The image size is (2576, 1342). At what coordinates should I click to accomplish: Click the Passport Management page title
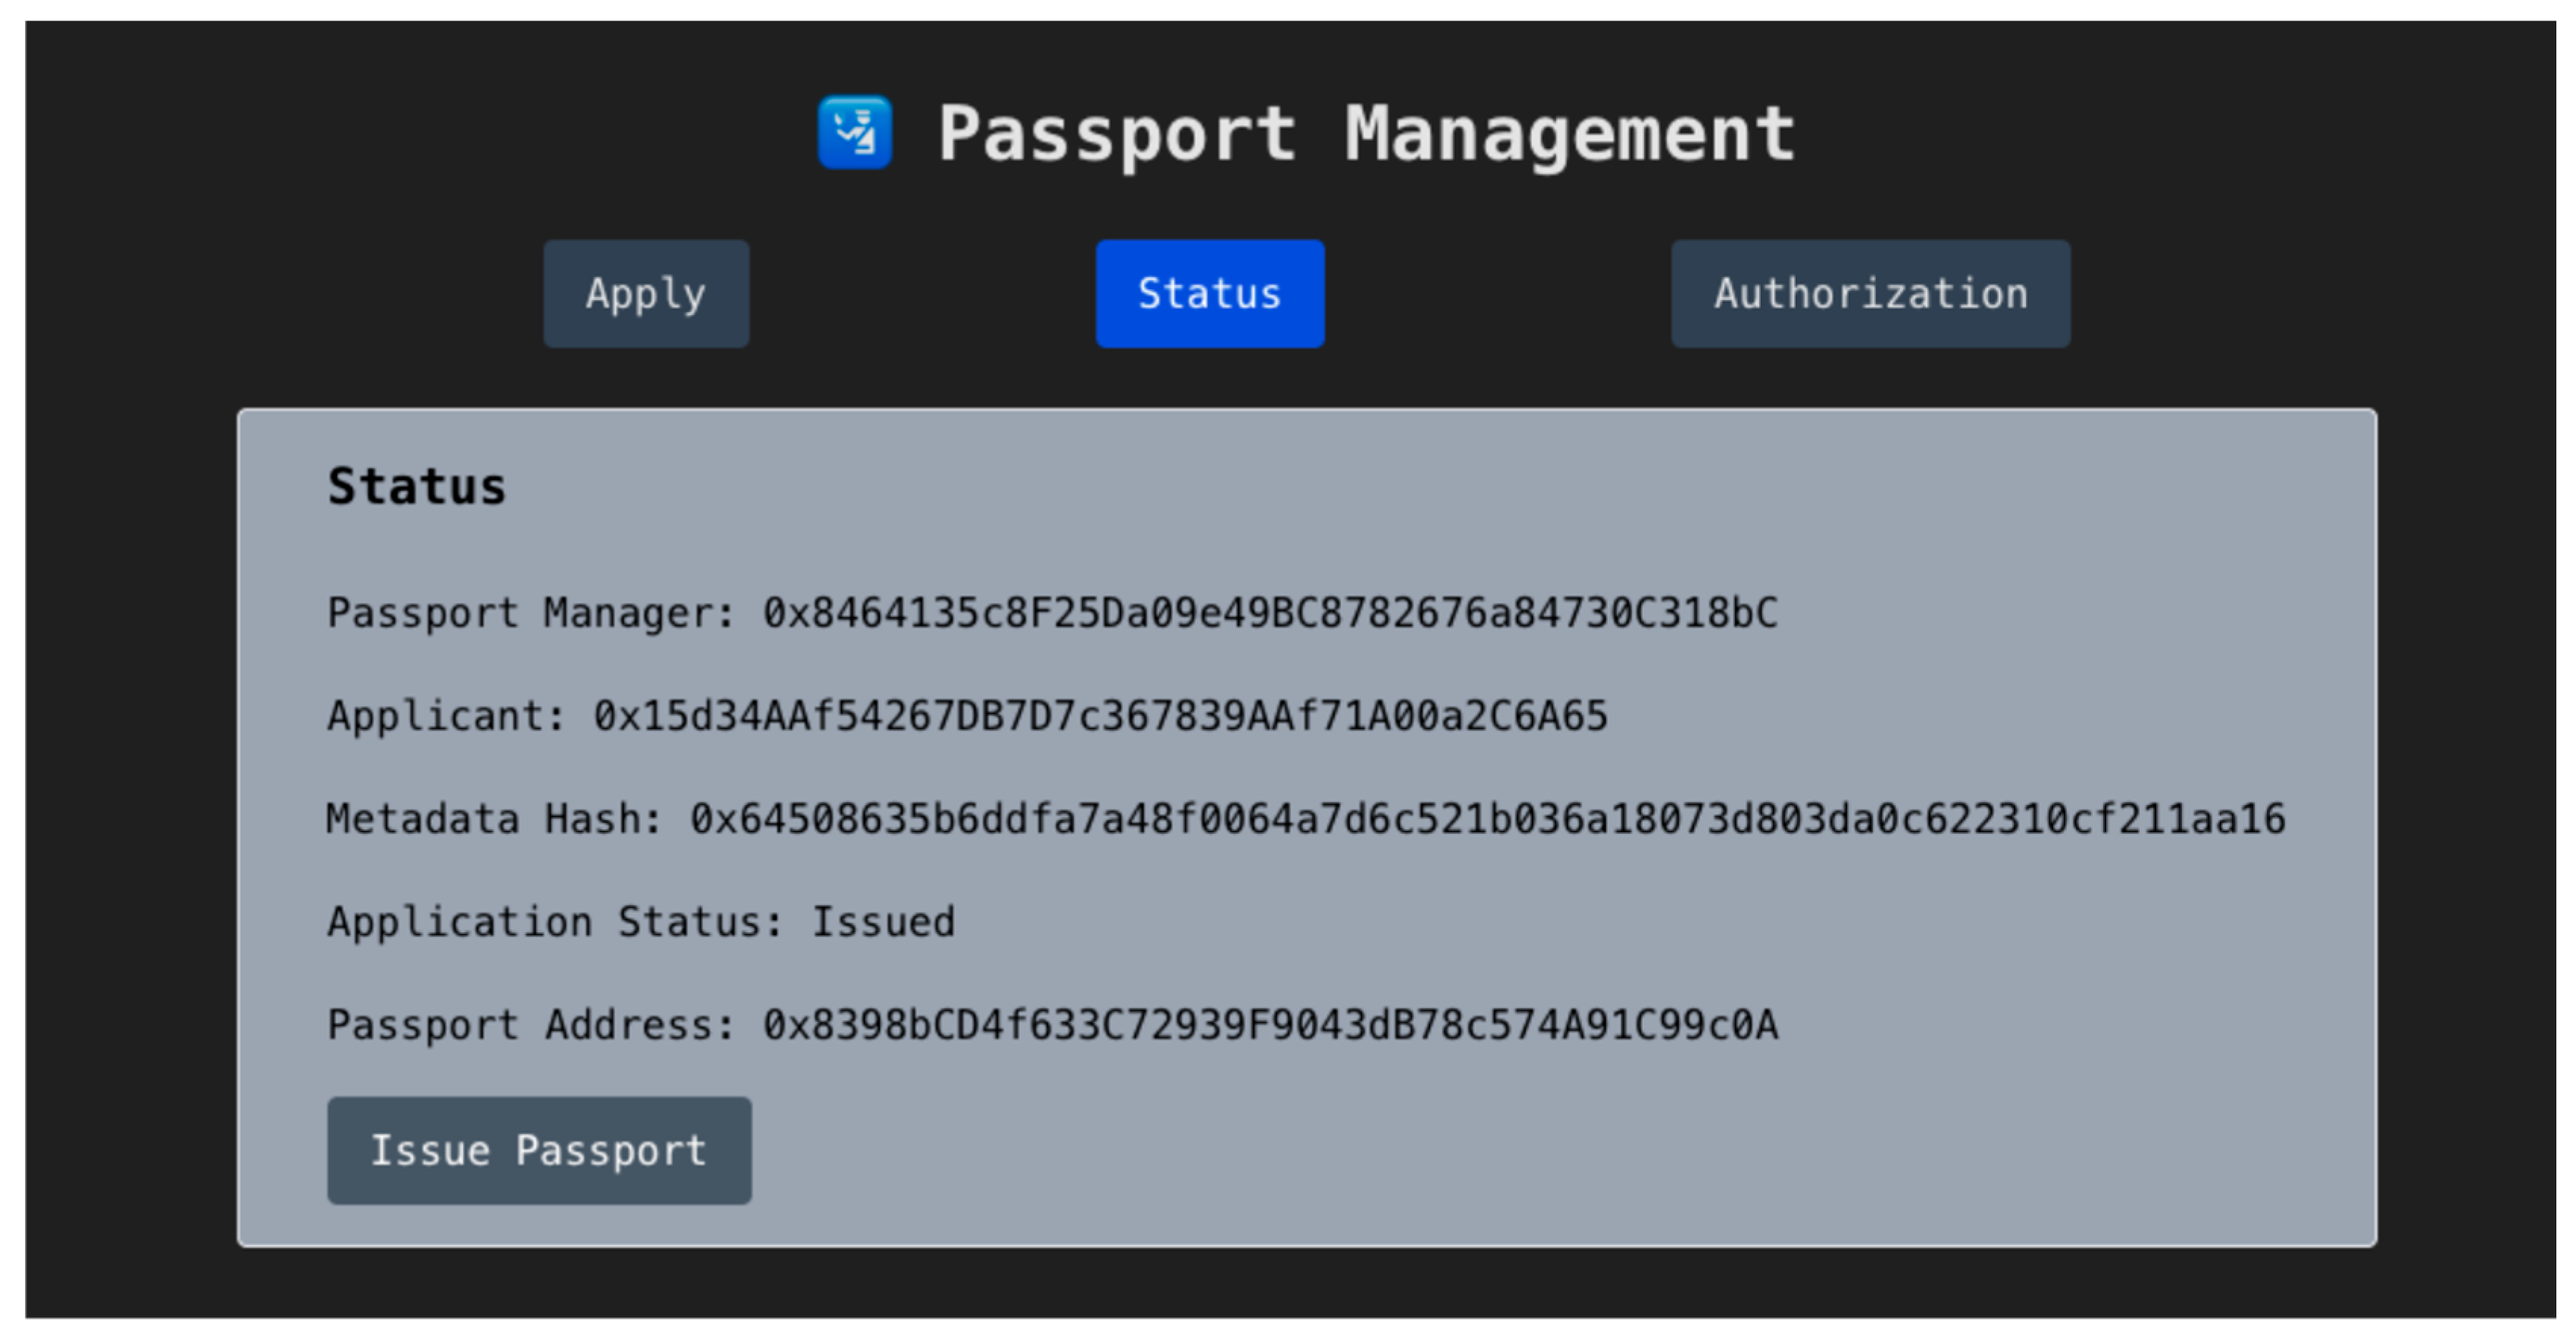point(1365,135)
